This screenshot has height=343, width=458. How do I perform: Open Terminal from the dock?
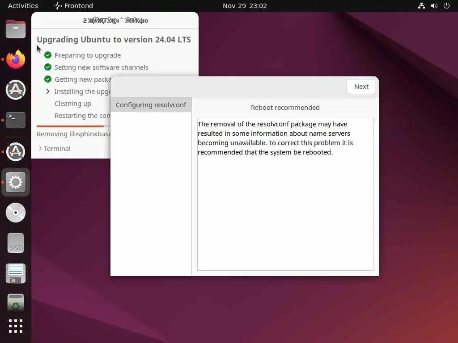(16, 120)
